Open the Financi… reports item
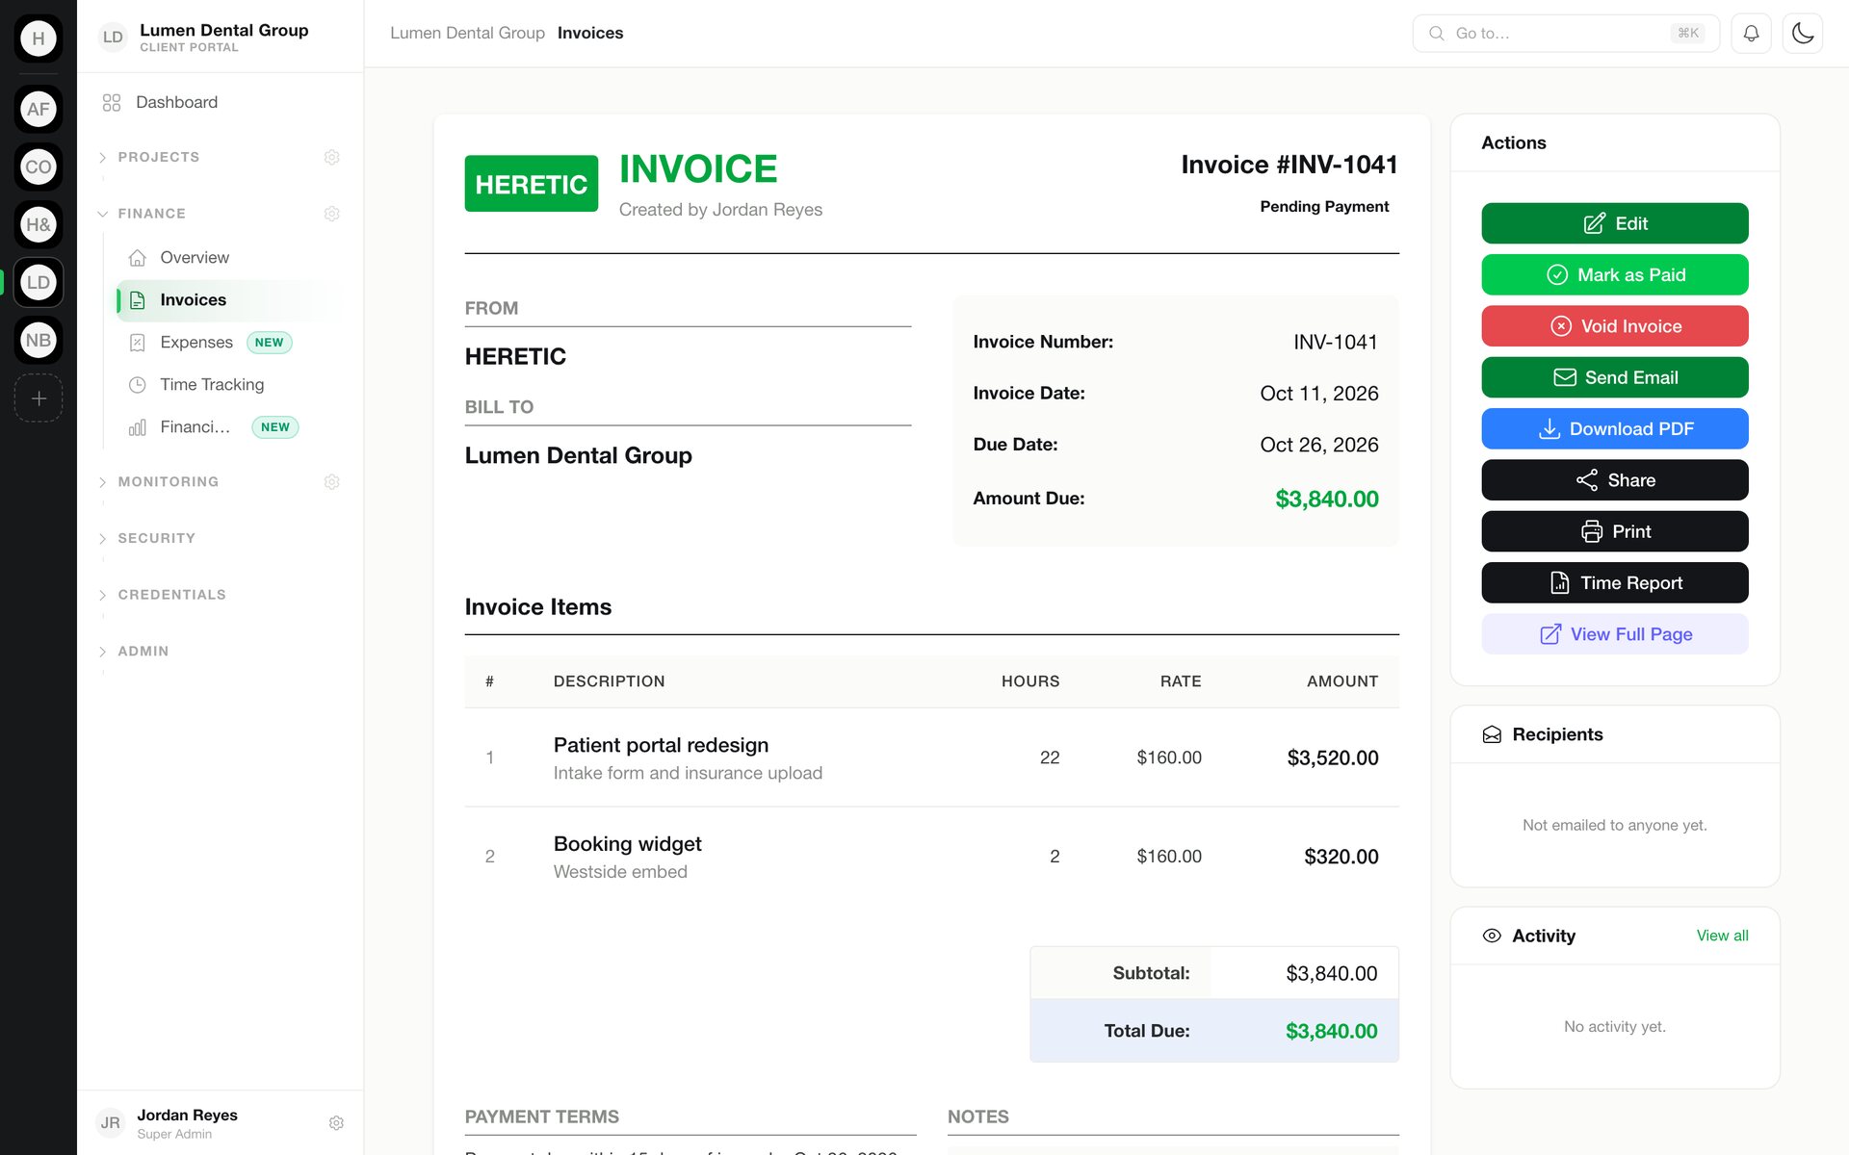The width and height of the screenshot is (1849, 1155). 230,427
